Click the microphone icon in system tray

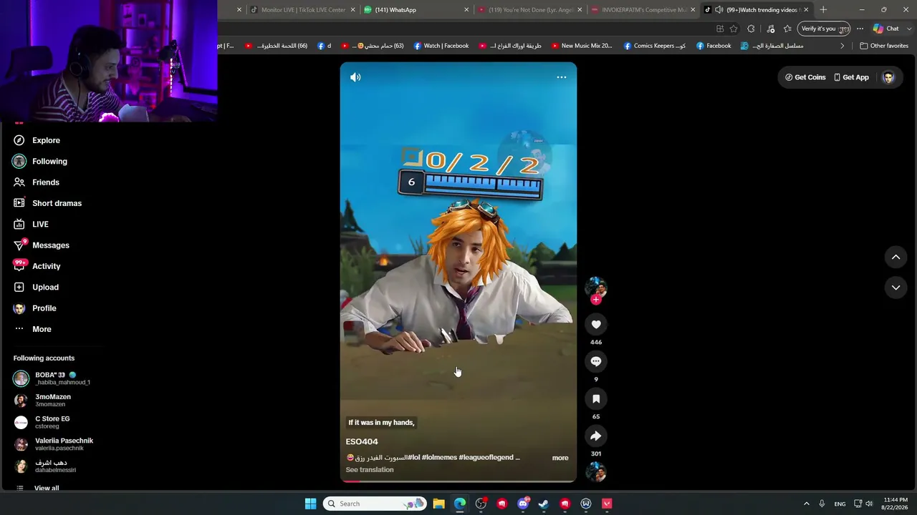tap(822, 504)
